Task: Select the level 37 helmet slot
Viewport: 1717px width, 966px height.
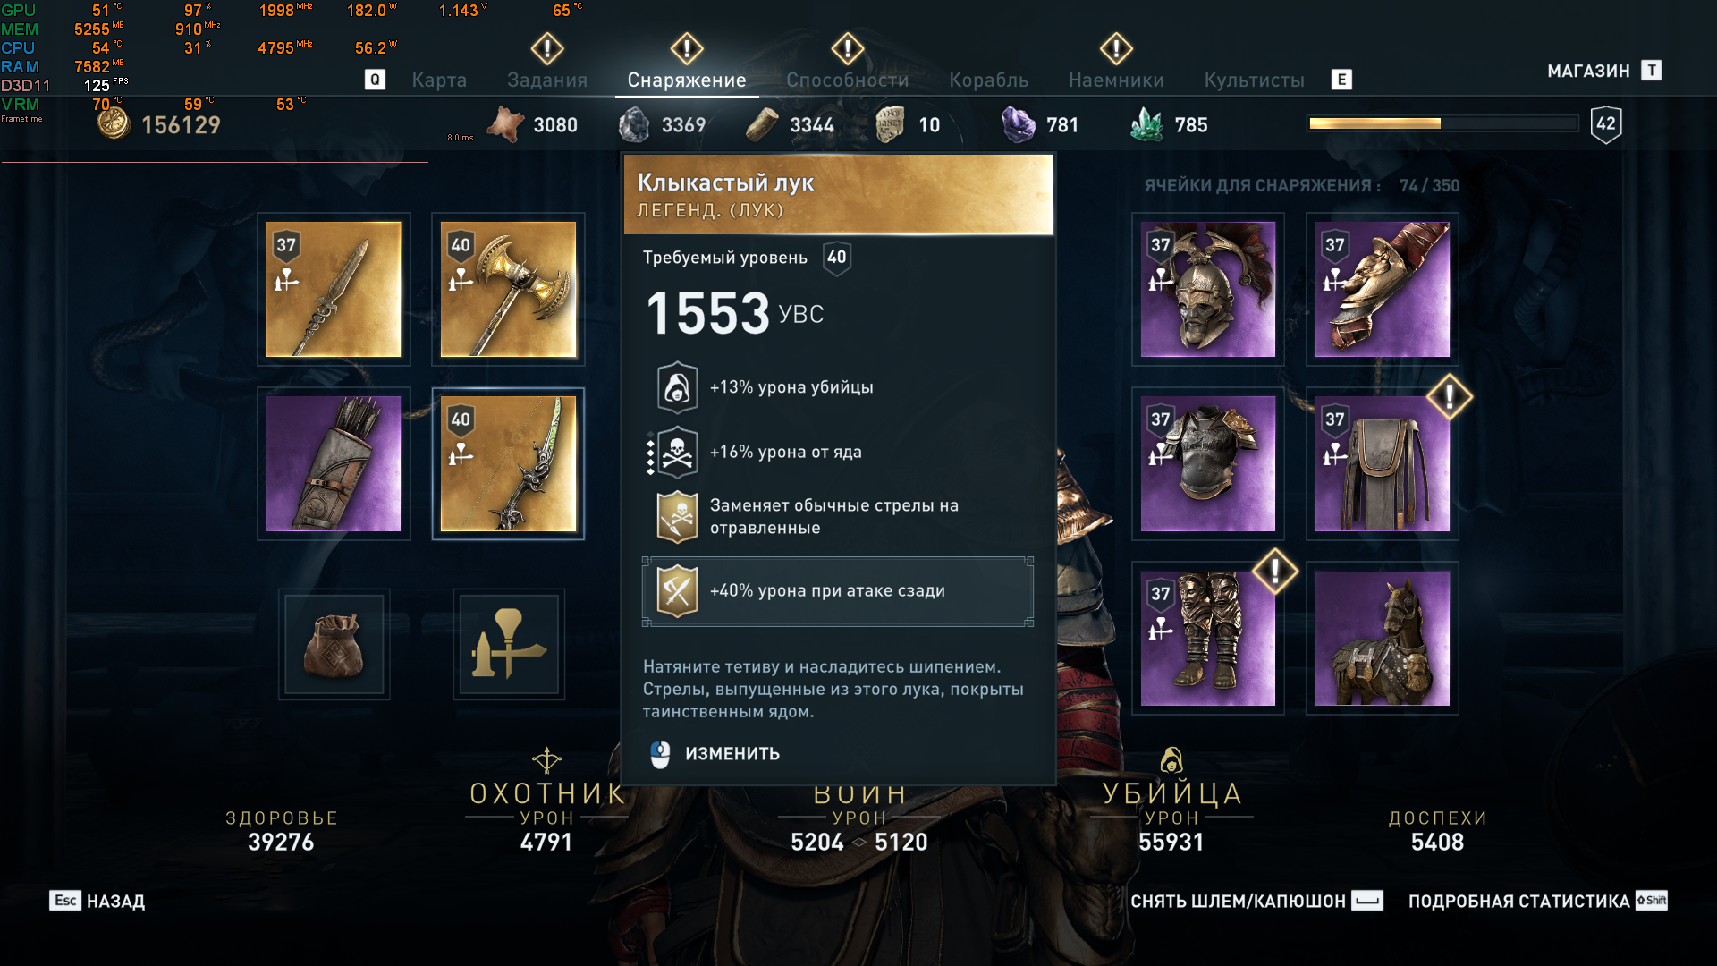Action: [x=1208, y=289]
